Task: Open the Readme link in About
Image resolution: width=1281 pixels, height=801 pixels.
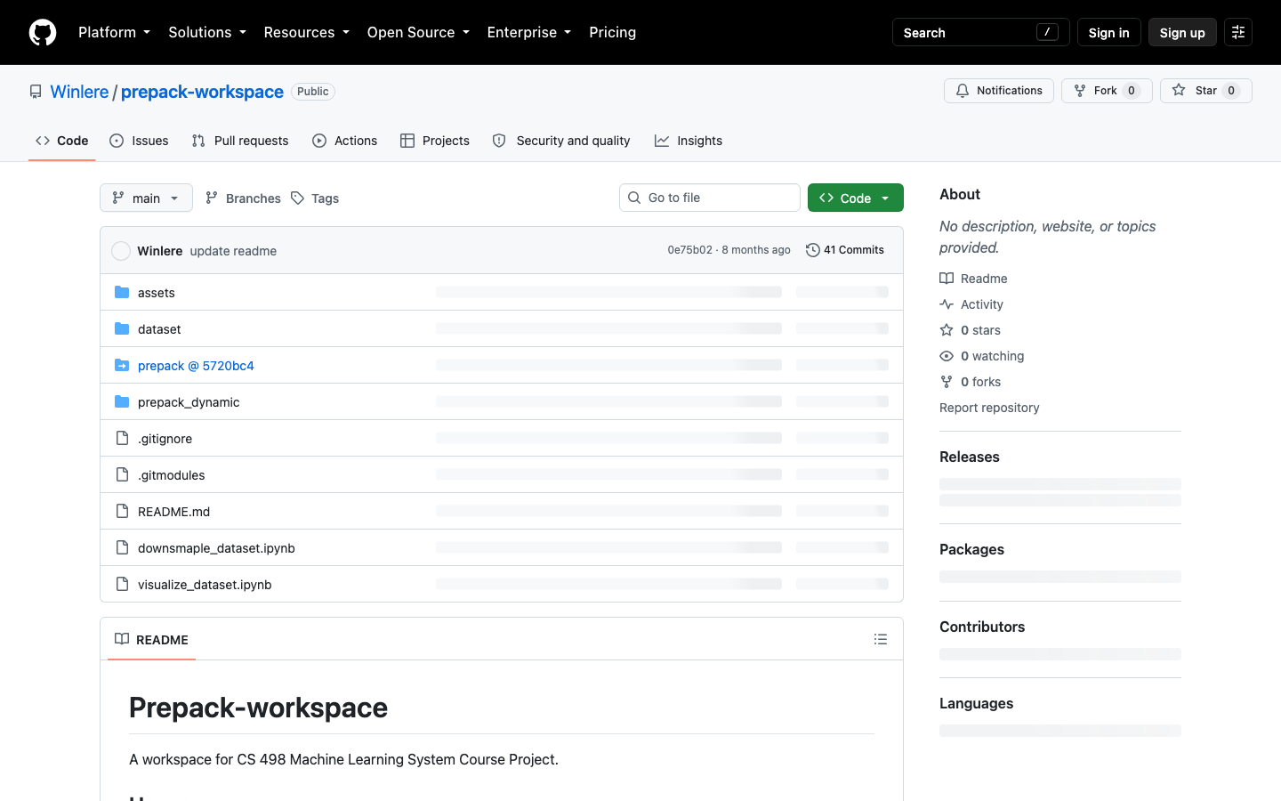Action: point(973,279)
